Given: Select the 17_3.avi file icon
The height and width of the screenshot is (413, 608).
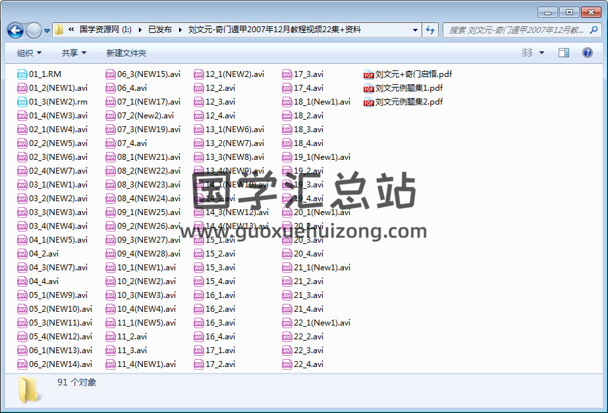Looking at the screenshot, I should point(287,74).
